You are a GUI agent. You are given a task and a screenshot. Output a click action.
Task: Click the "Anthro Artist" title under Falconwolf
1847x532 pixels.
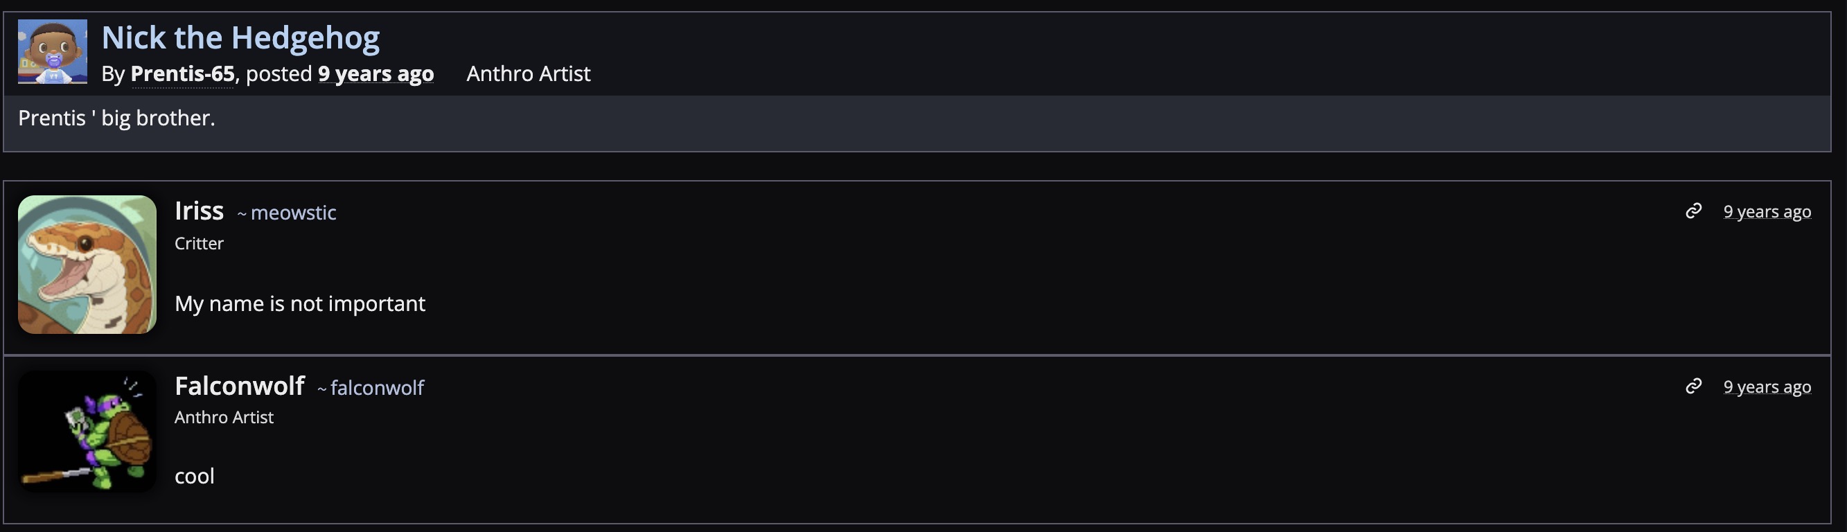[224, 417]
